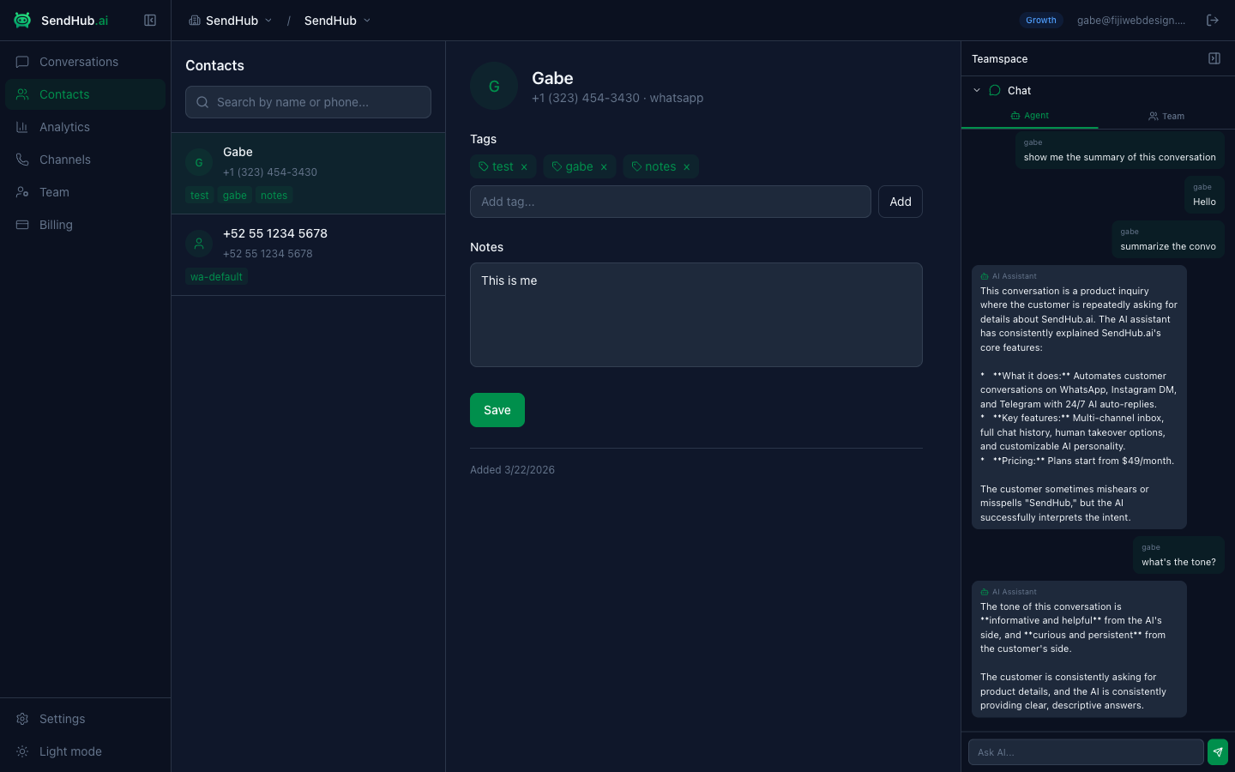Click the 'show me the summary' message
This screenshot has height=772, width=1235.
click(1119, 150)
